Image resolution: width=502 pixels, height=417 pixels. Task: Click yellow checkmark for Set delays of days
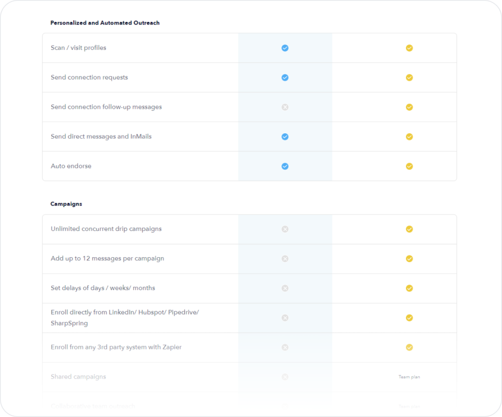pos(409,288)
